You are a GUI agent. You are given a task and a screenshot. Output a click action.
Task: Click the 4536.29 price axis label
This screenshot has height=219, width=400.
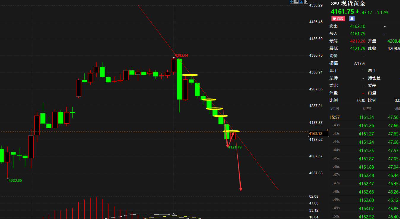coord(316,5)
